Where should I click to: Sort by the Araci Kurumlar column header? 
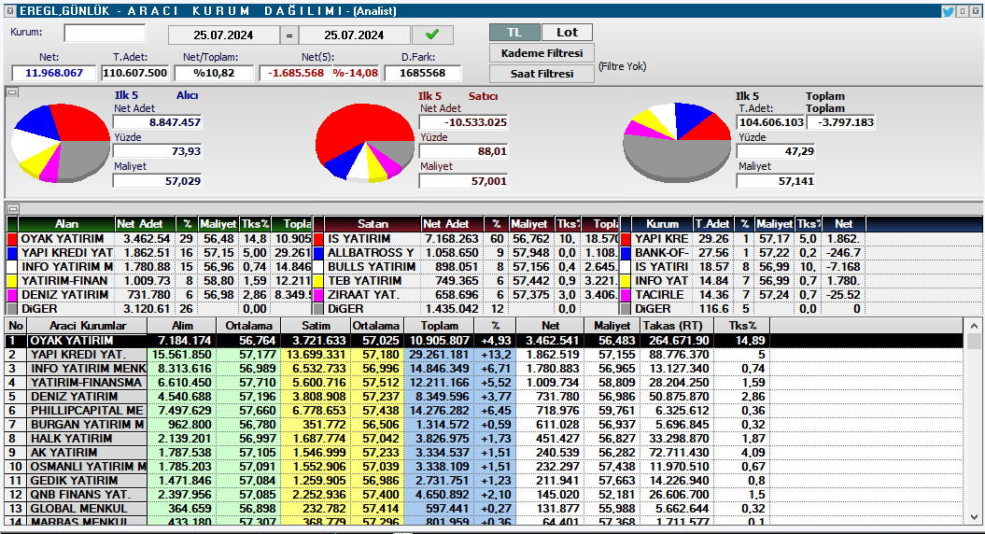(88, 326)
